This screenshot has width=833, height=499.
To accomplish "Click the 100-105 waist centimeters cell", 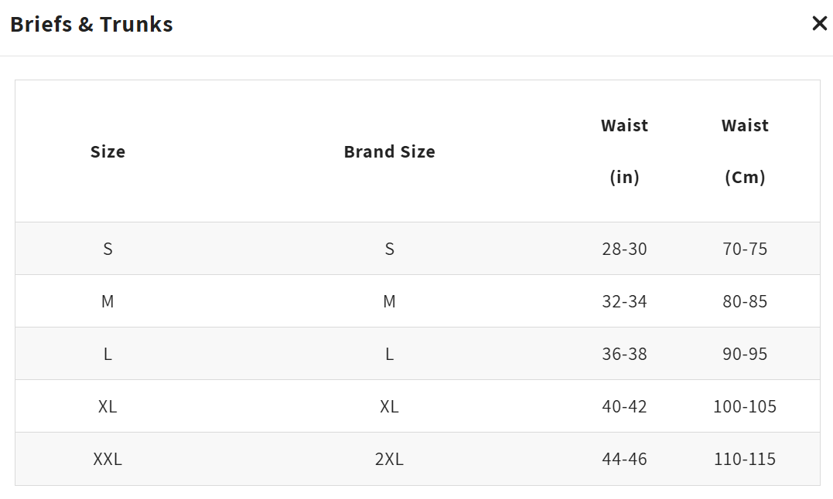I will (745, 406).
